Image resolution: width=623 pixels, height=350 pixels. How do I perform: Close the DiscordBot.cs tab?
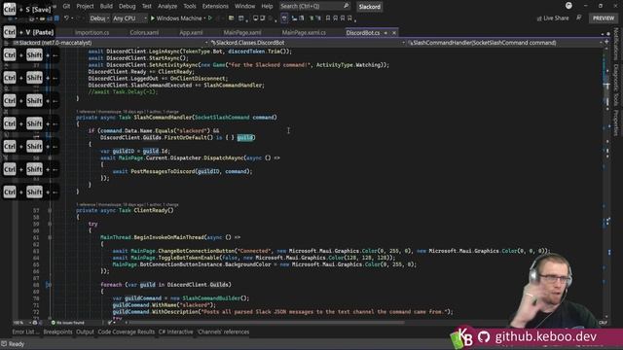[x=393, y=33]
